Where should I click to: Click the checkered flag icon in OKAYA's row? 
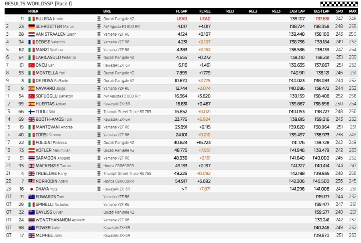pos(99,189)
